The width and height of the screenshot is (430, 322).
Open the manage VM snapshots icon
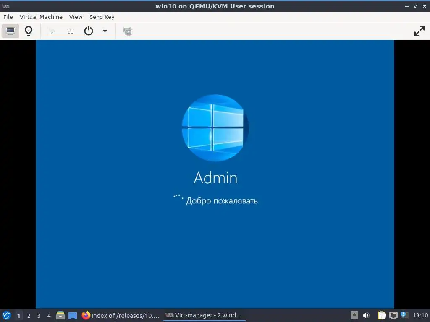click(x=128, y=31)
